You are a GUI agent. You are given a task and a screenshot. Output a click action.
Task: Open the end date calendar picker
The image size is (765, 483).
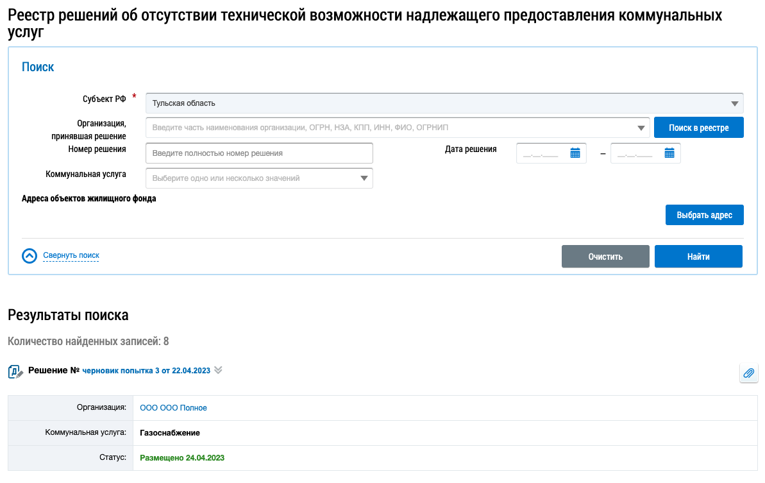click(669, 153)
